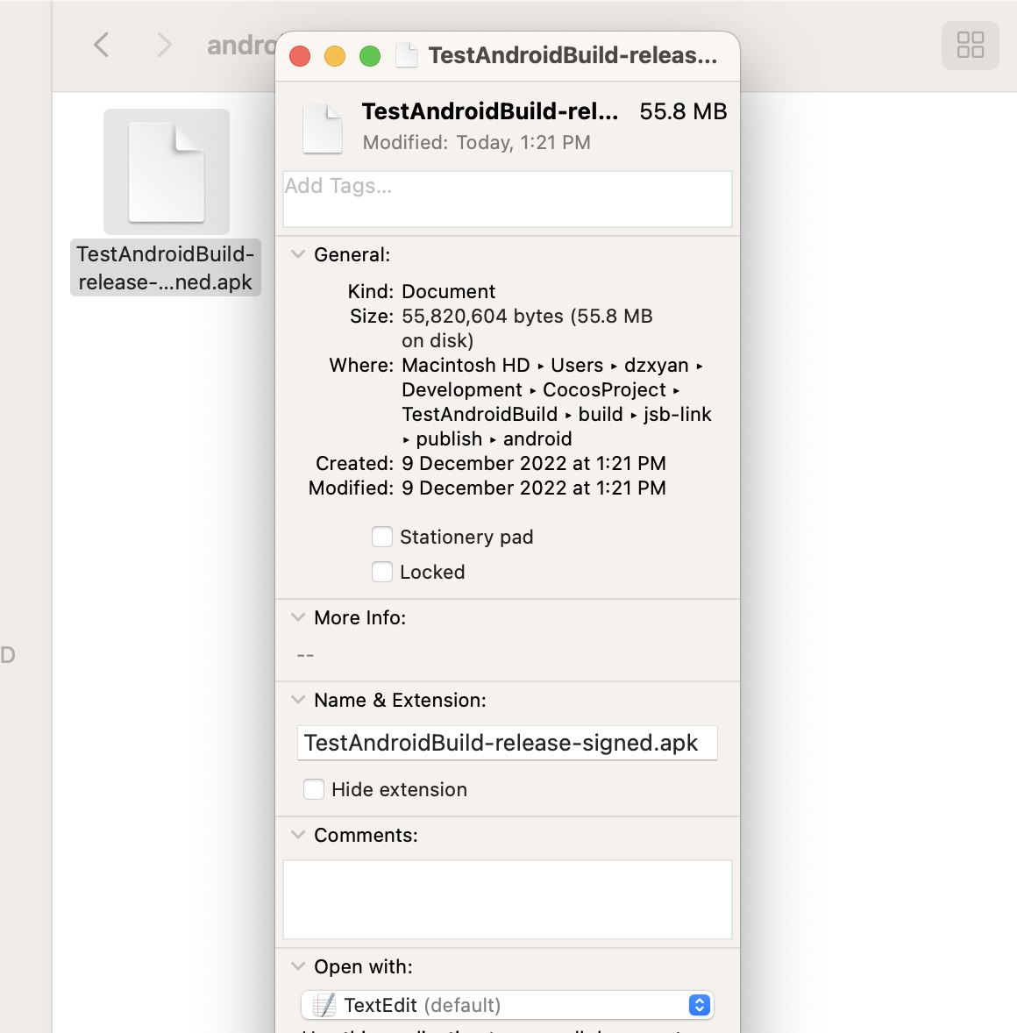The image size is (1017, 1033).
Task: Zoom the Info window with green button
Action: [369, 56]
